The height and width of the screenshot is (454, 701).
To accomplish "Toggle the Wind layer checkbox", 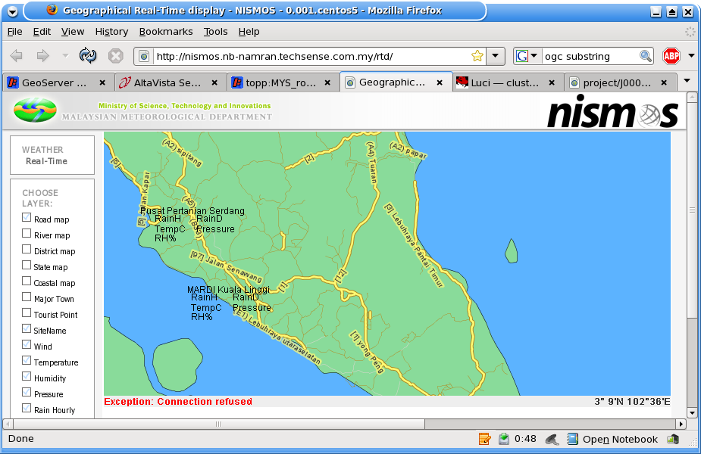I will (x=27, y=345).
